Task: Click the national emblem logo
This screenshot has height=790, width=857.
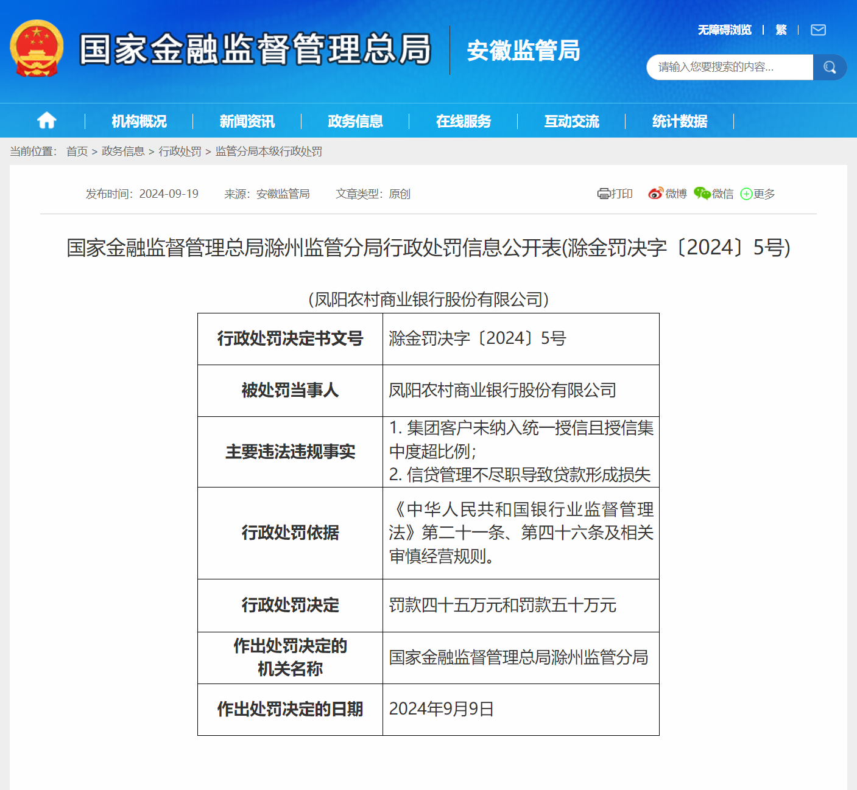Action: click(37, 49)
